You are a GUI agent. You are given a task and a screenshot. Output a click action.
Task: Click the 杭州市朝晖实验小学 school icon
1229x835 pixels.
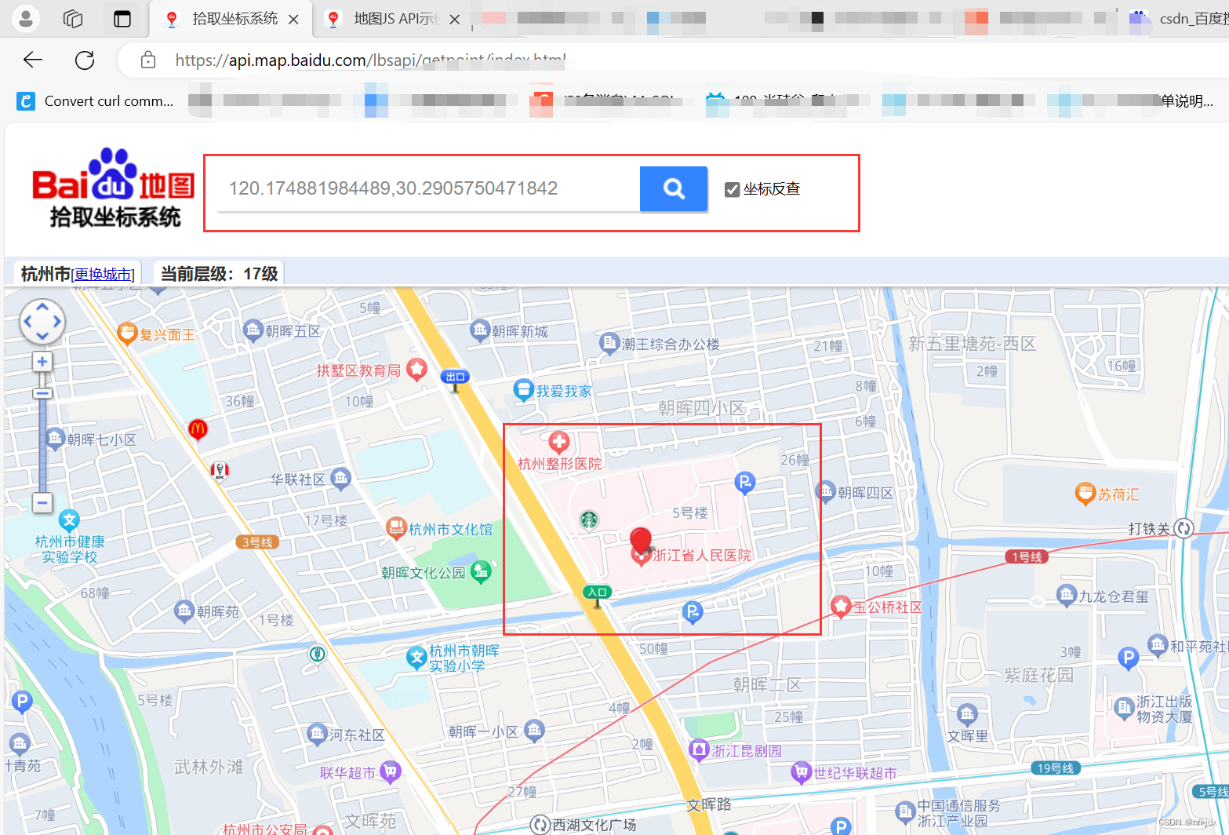tap(416, 658)
